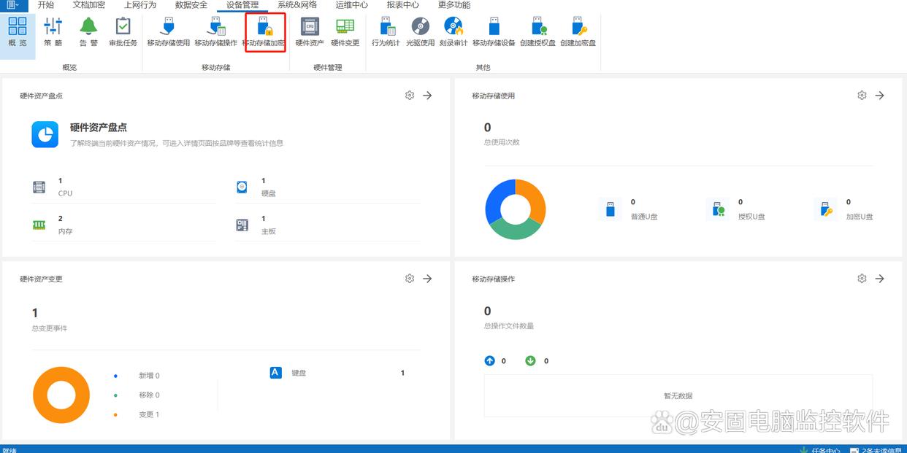Switch to the 数据安全 tab

[191, 5]
